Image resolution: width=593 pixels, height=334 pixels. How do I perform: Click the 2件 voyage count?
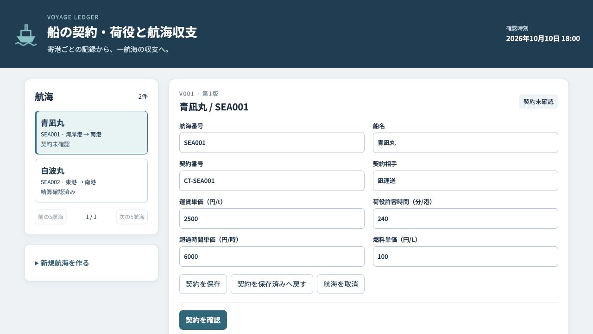pos(143,96)
